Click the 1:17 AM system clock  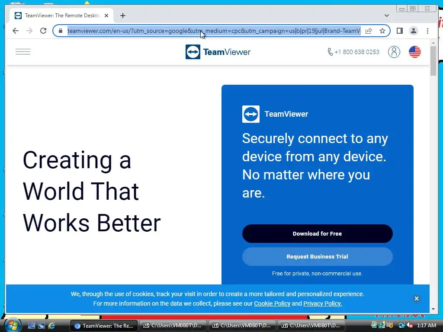tap(426, 325)
